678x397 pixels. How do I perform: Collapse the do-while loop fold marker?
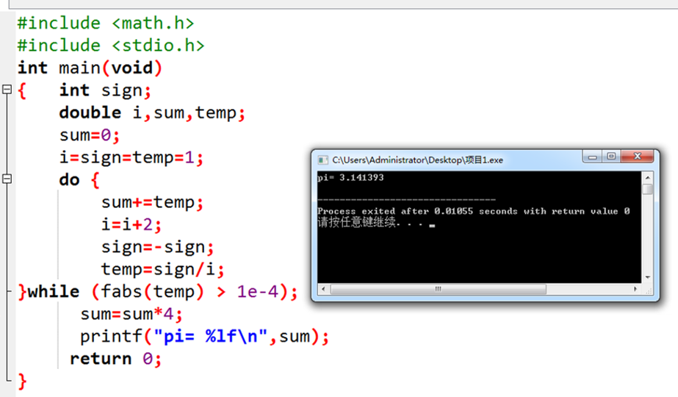tap(7, 179)
